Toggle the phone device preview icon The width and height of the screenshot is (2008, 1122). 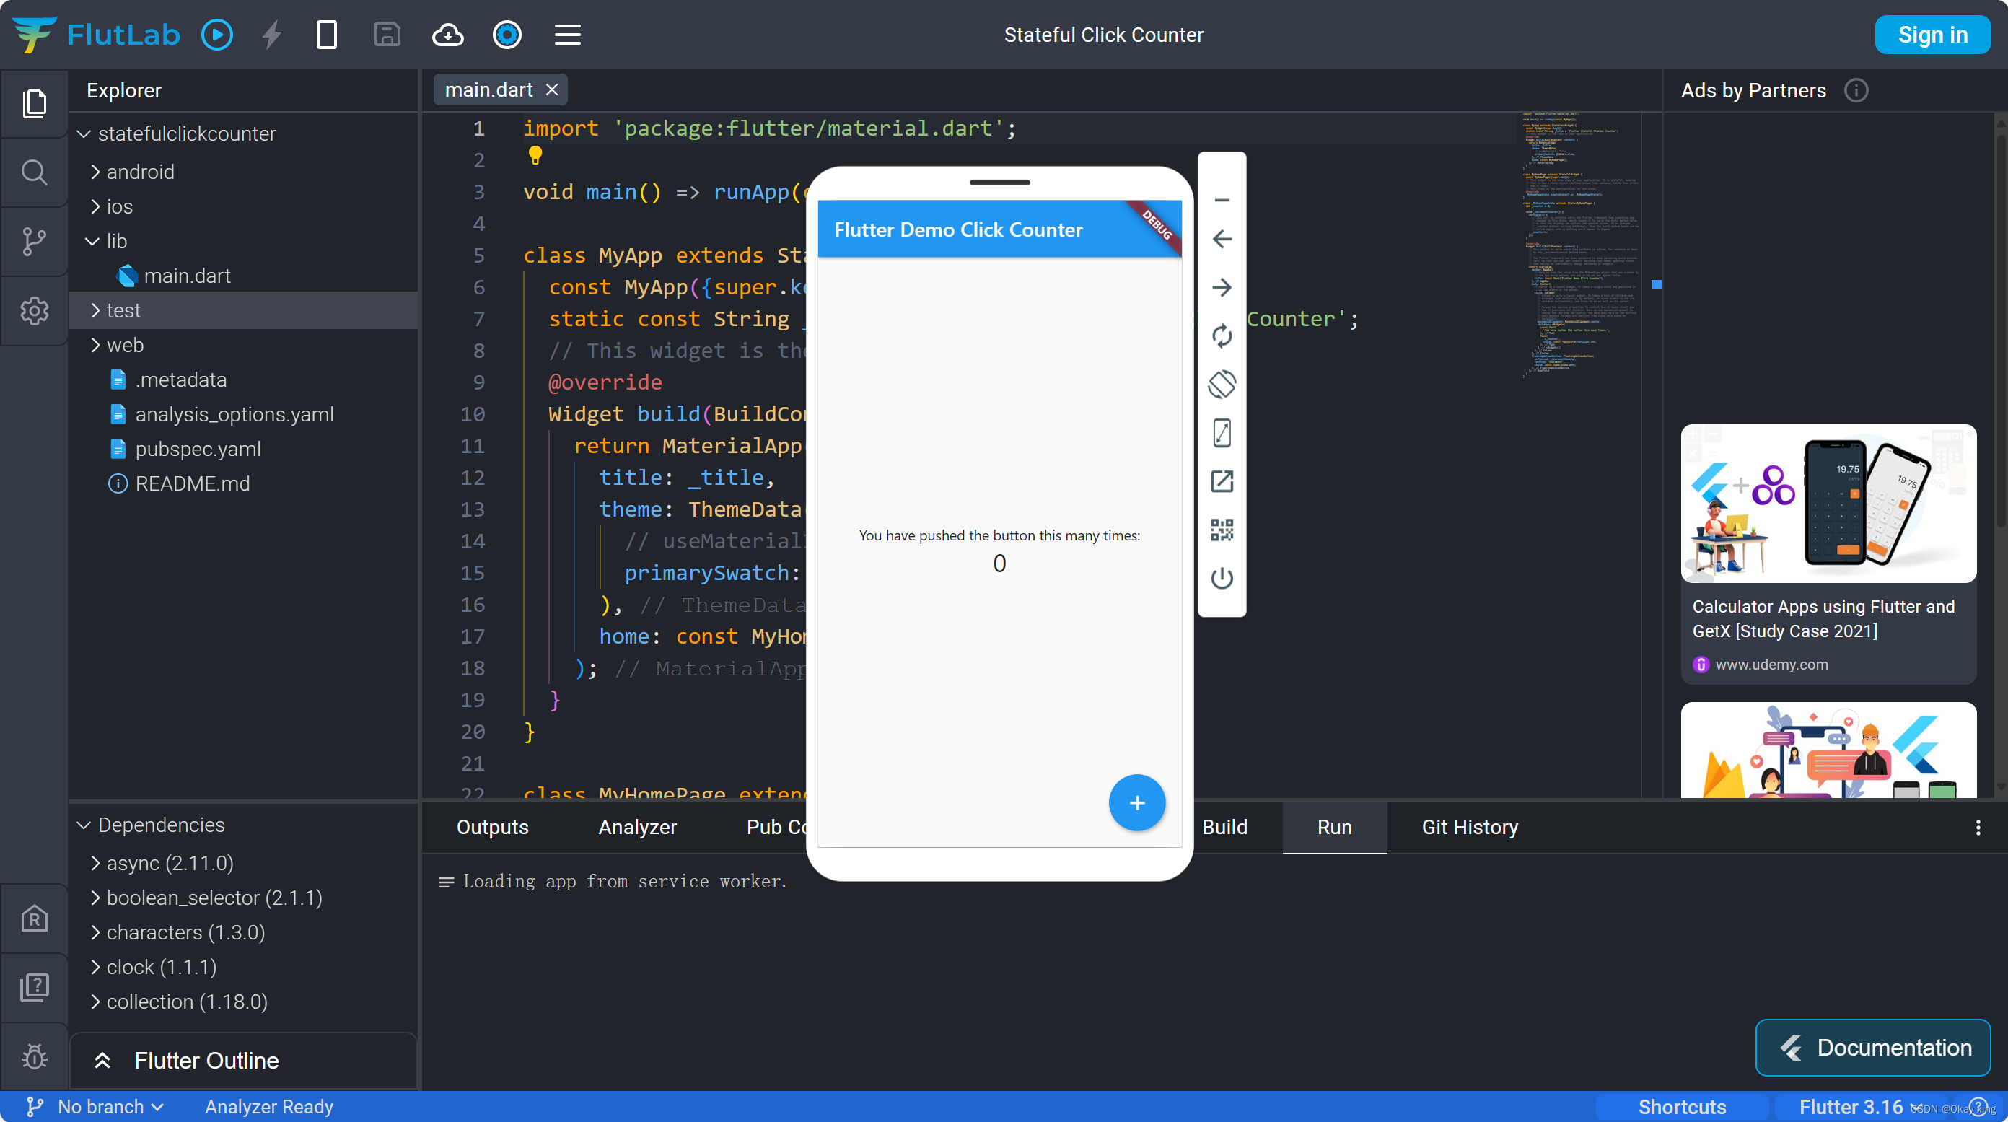click(x=327, y=35)
